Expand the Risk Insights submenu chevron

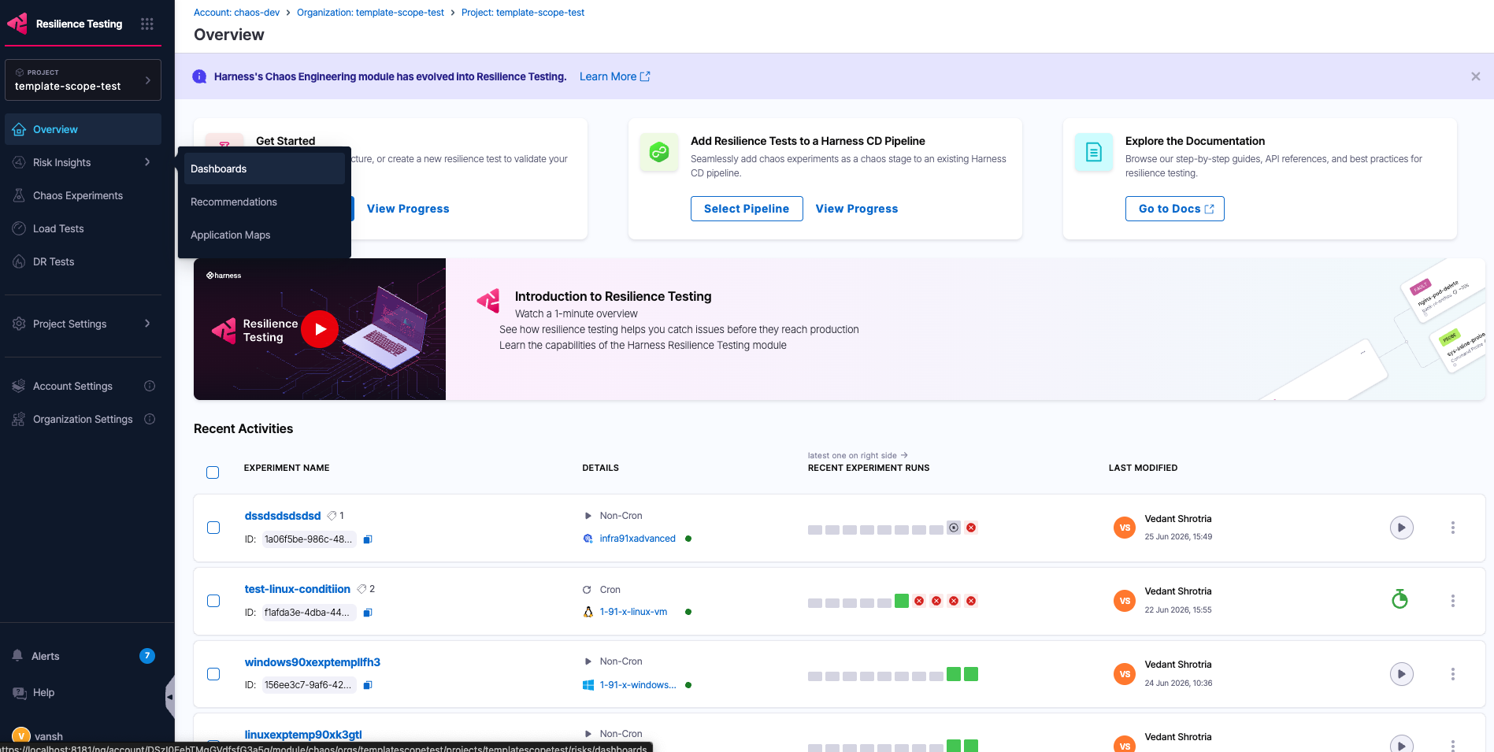click(x=147, y=162)
